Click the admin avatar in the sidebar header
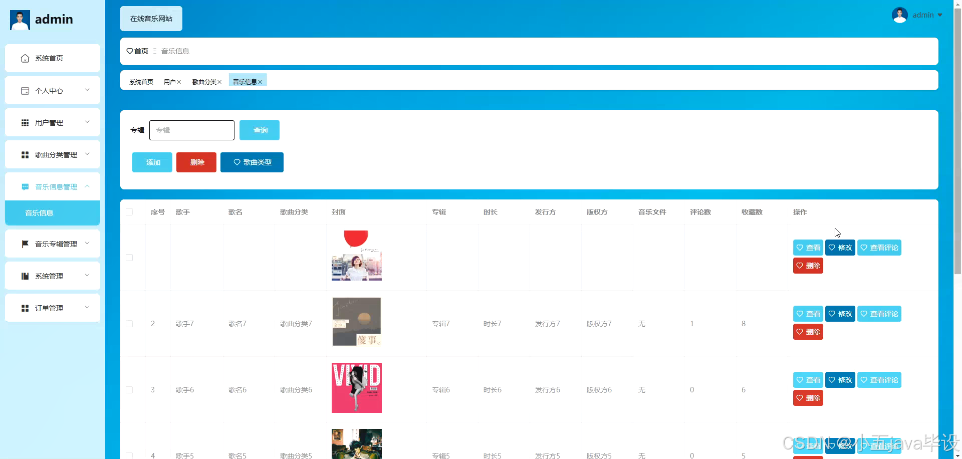Image resolution: width=962 pixels, height=459 pixels. (20, 20)
